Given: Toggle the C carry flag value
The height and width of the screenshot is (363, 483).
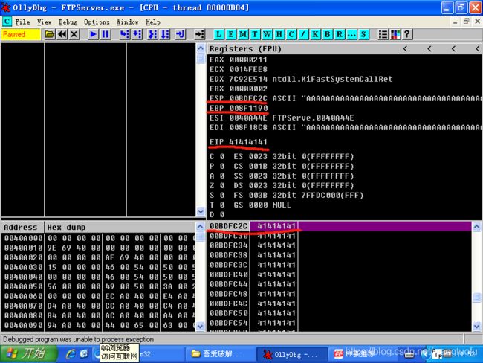Looking at the screenshot, I should coord(222,157).
